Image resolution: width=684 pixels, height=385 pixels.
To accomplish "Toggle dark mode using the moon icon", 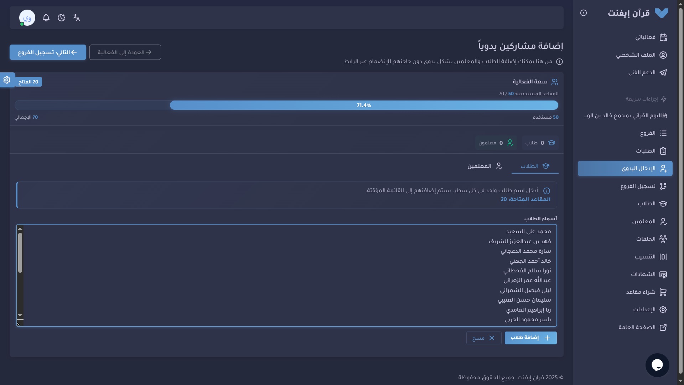I will point(61,17).
